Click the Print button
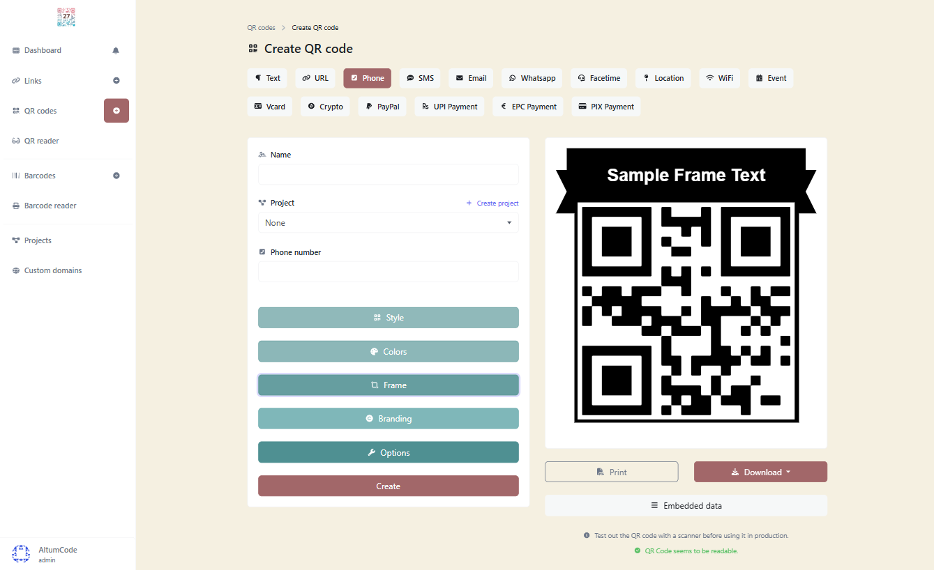 (611, 472)
